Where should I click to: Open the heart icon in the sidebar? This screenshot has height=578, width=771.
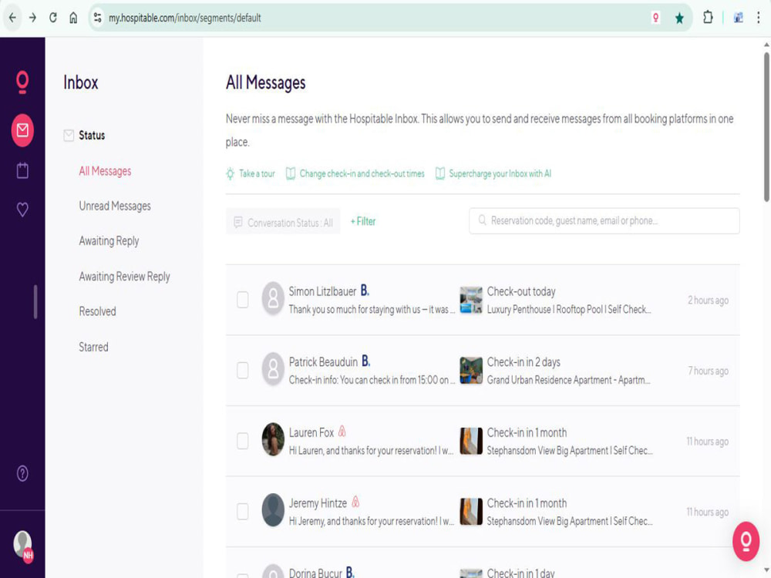(x=22, y=210)
